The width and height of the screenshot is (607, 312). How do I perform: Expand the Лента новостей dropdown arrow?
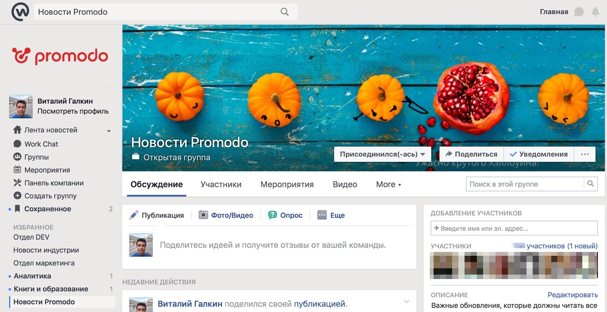click(109, 131)
